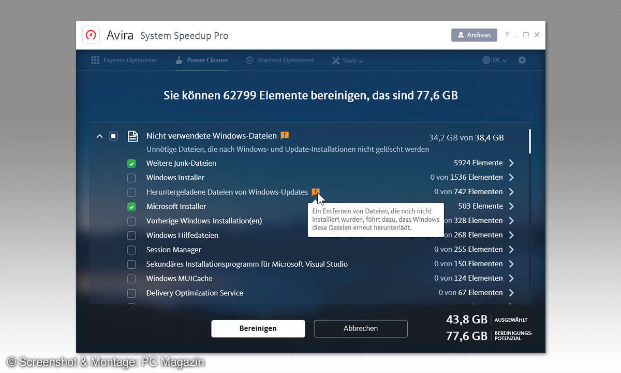This screenshot has width=621, height=373.
Task: Check the Vorherige Windows-Installation(en) checkbox
Action: (x=131, y=221)
